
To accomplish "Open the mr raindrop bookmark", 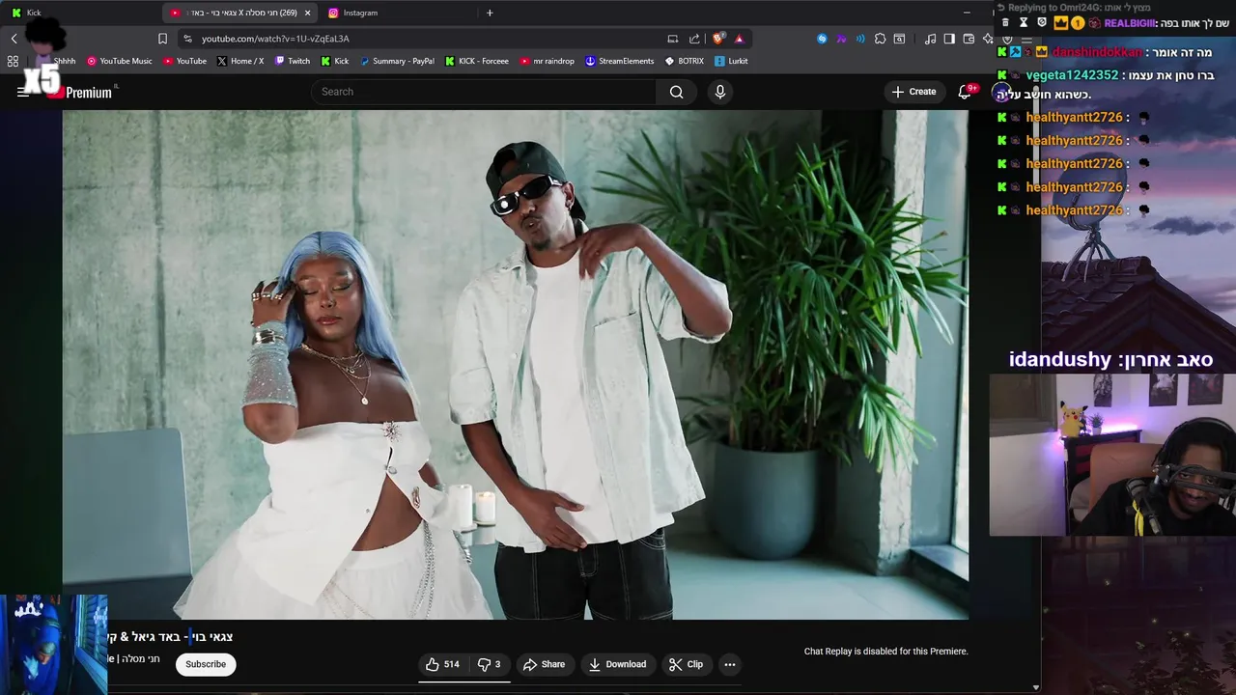I will (x=547, y=61).
